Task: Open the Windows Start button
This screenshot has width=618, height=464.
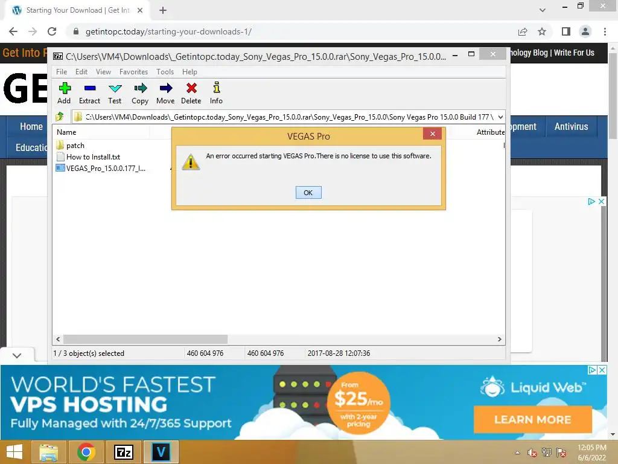Action: coord(14,452)
